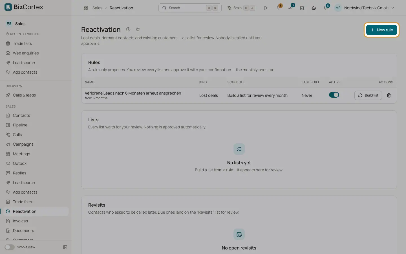Open Calls in sidebar
The width and height of the screenshot is (406, 254).
coord(36,135)
